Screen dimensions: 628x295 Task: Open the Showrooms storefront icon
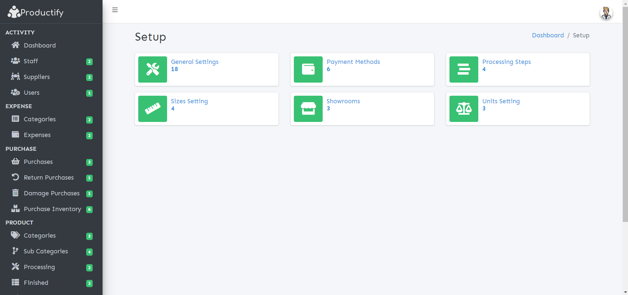(308, 108)
